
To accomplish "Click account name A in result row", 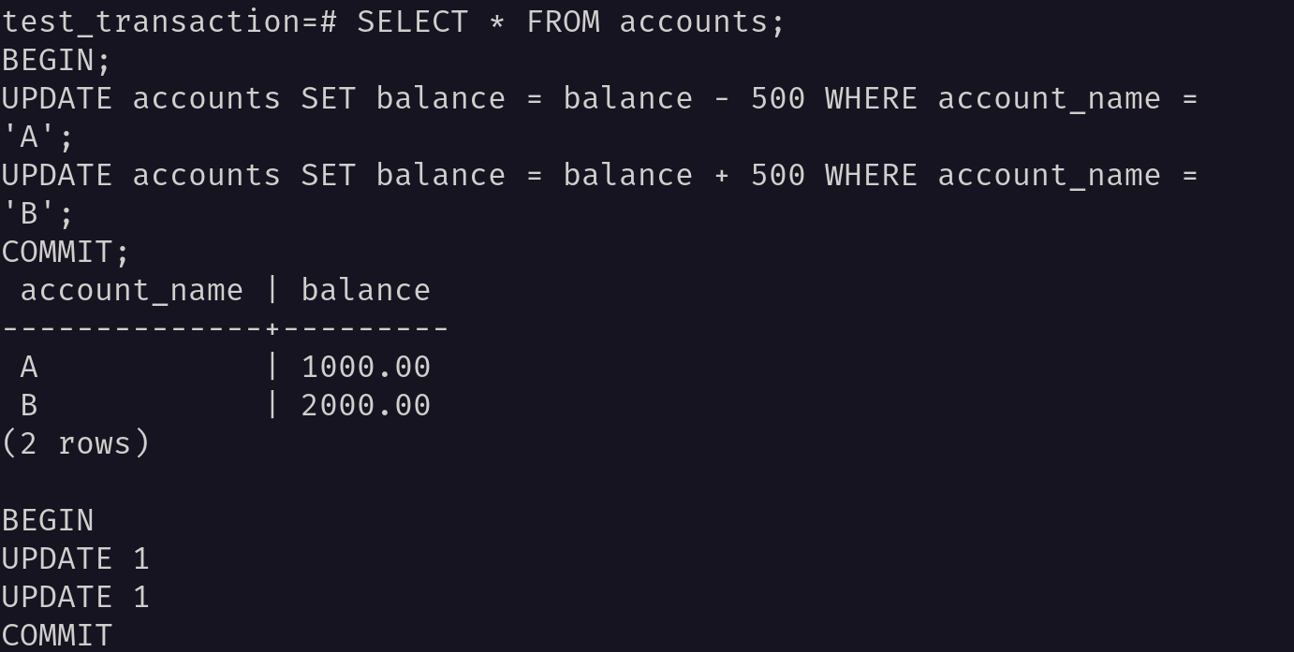I will point(29,367).
